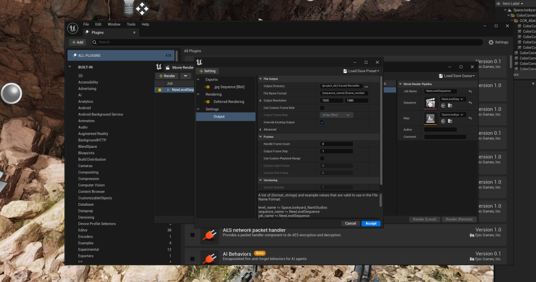Click the Sequence clapperboard thumbnail
Screen dimensions: 536x282
430,103
